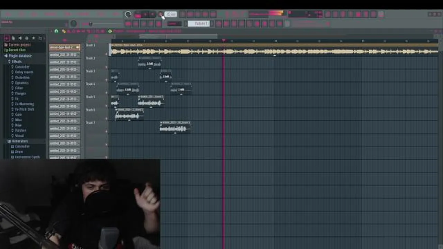Click the master volume knob

click(73, 24)
